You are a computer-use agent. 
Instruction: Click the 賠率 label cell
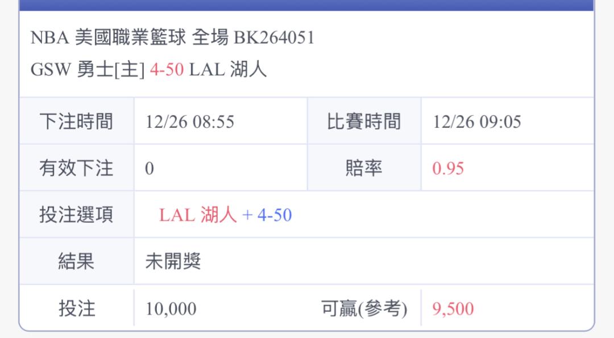coord(364,168)
